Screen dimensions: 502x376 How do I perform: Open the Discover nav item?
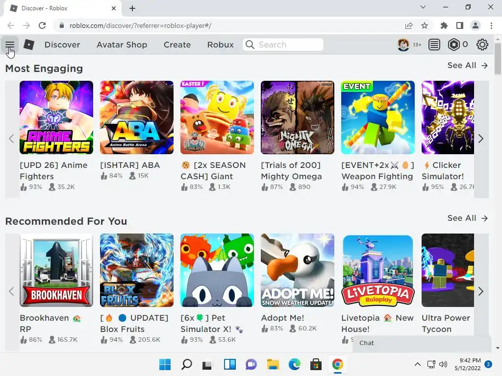[x=62, y=45]
